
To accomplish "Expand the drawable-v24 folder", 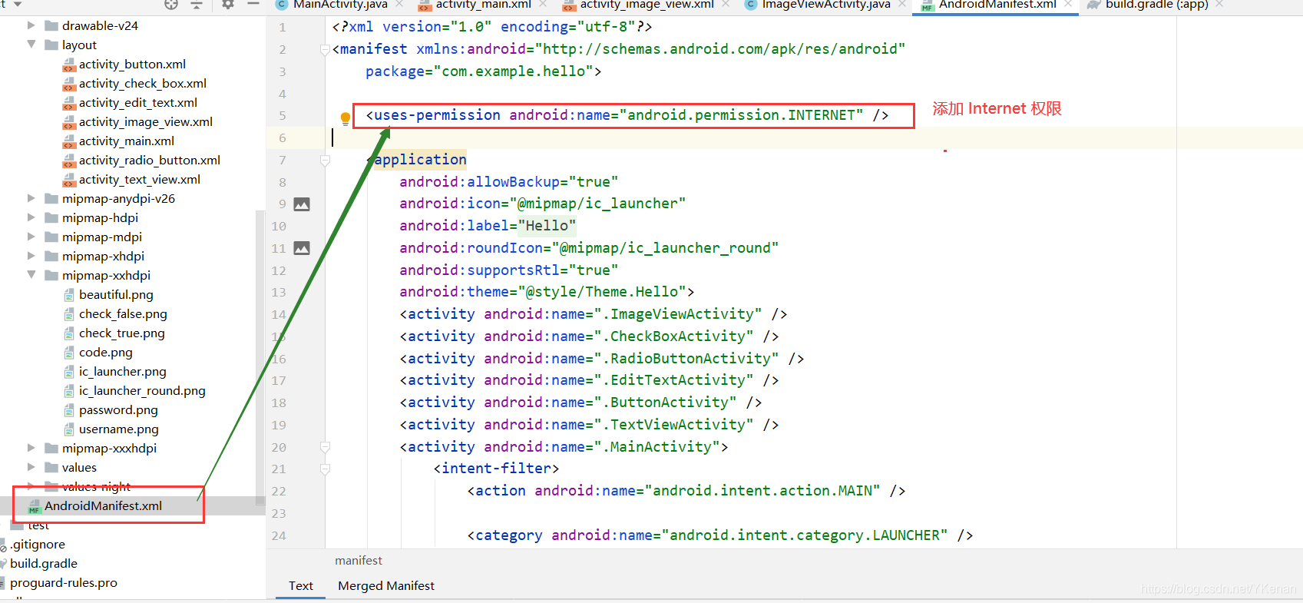I will coord(31,25).
